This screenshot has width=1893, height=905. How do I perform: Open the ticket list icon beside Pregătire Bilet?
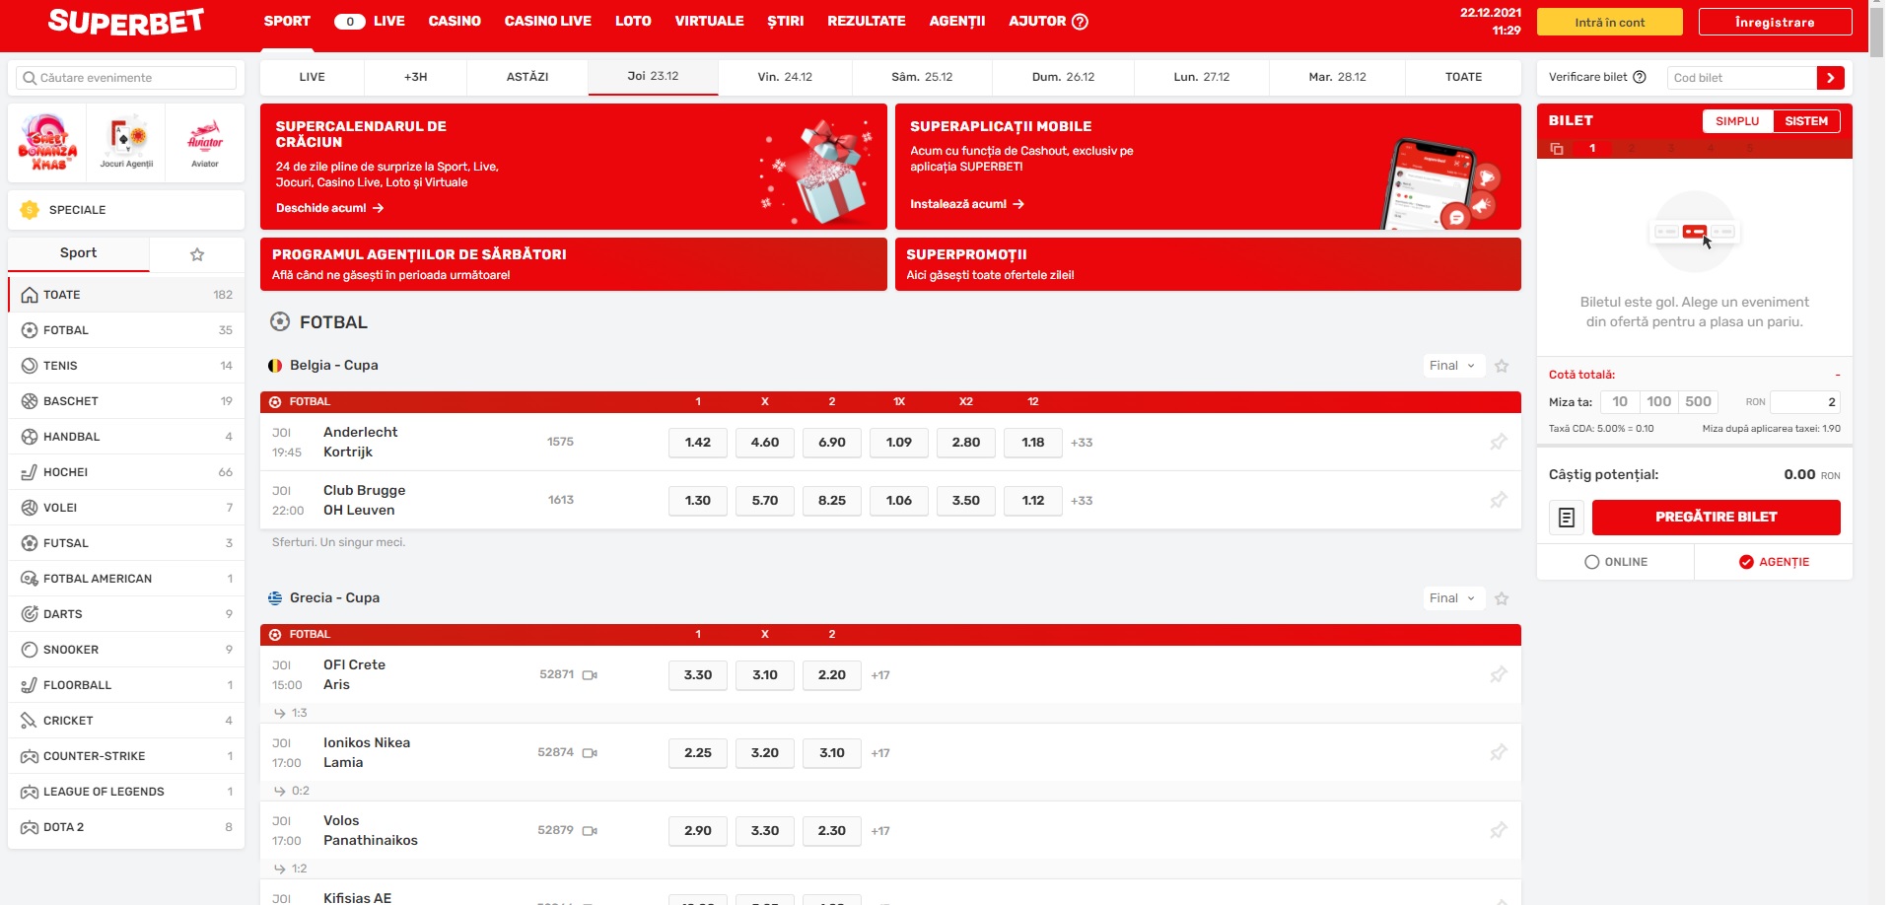point(1567,518)
